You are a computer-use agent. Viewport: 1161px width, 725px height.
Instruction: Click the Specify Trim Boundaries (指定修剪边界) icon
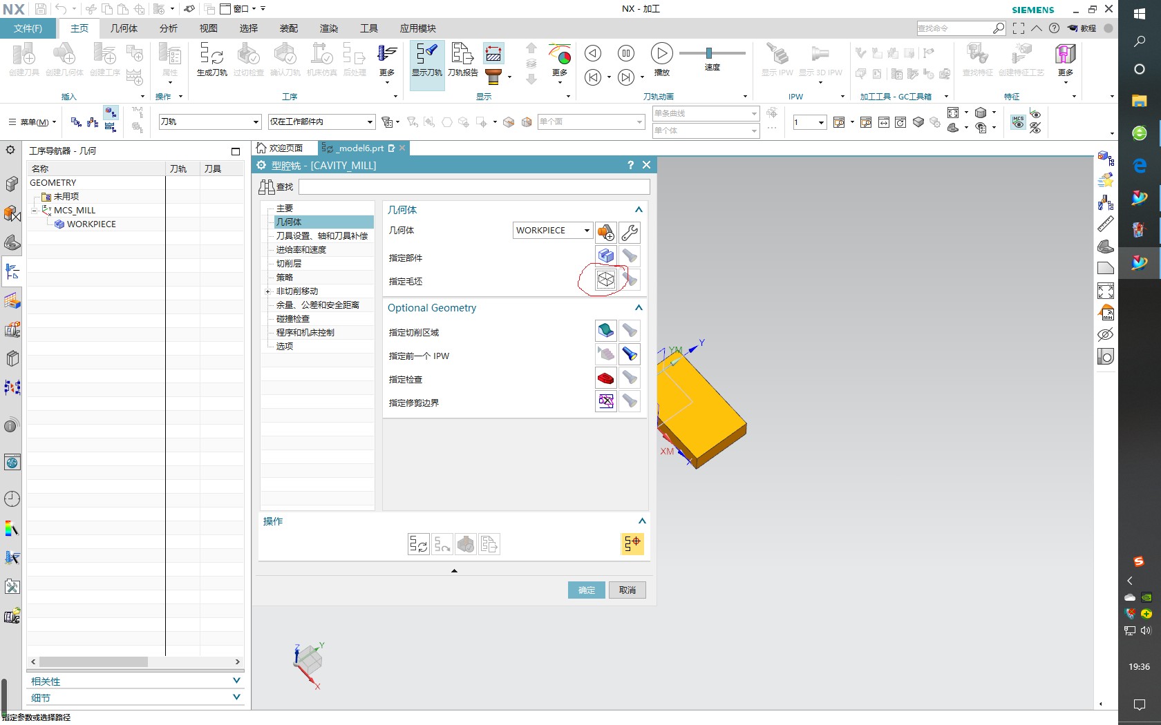pyautogui.click(x=605, y=401)
